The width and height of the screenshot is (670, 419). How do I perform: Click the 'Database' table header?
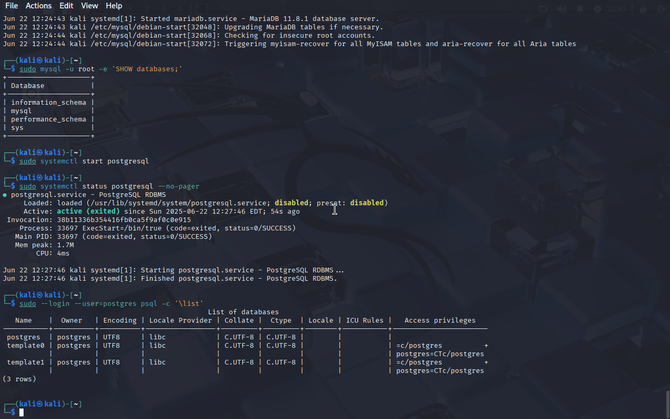coord(28,86)
